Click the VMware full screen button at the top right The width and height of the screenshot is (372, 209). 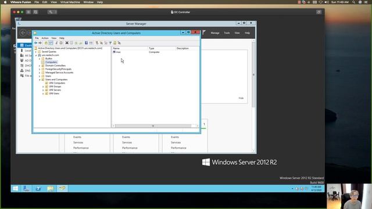pyautogui.click(x=319, y=12)
